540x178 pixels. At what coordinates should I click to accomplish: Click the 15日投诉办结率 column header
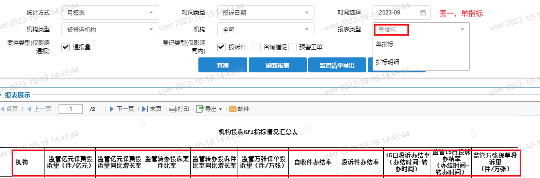(x=407, y=163)
